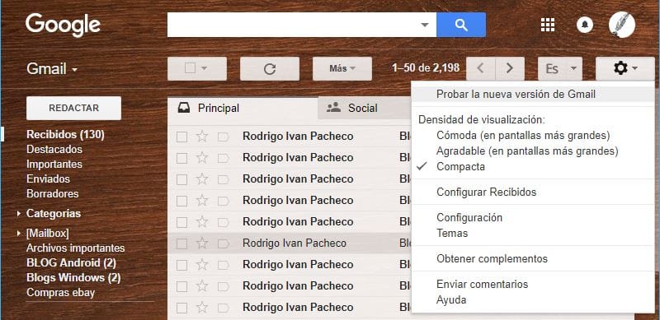
Task: Switch to the Social tab
Action: (x=365, y=108)
